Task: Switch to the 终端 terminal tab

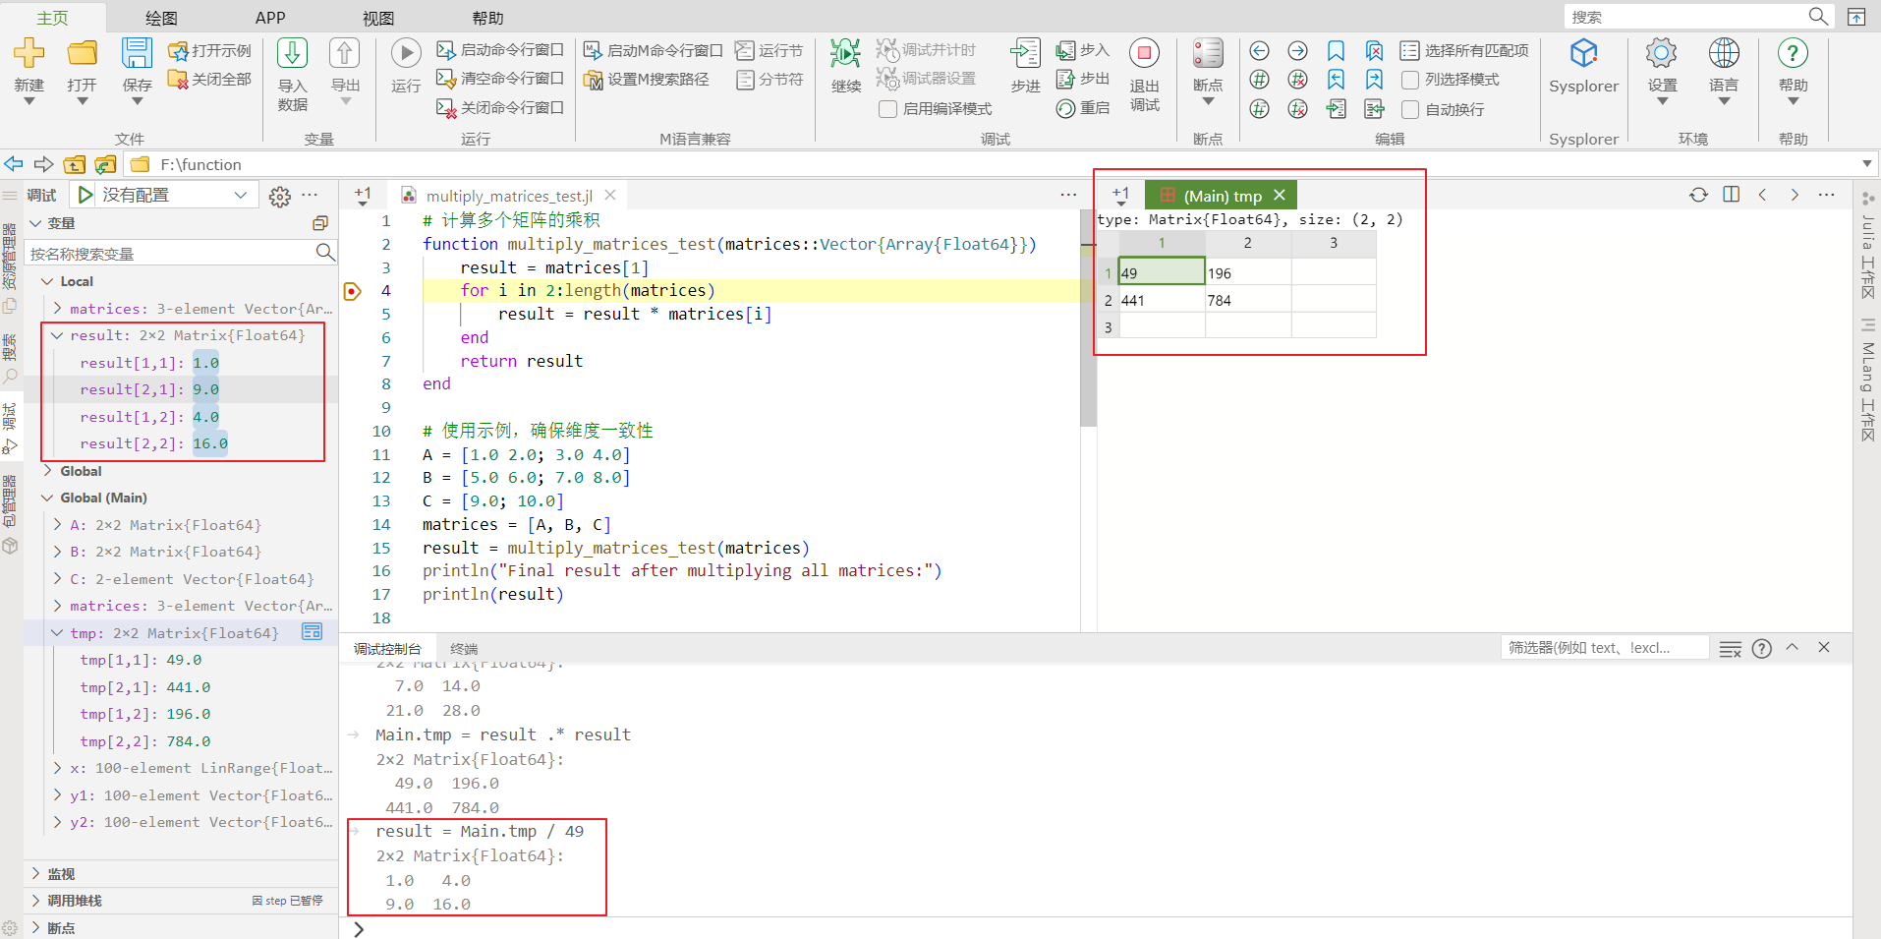Action: 464,649
